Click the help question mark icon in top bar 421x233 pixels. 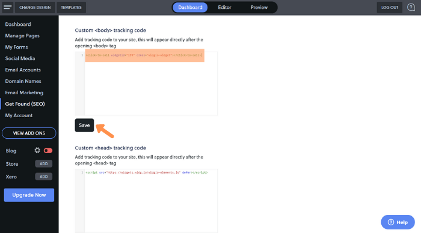[411, 7]
